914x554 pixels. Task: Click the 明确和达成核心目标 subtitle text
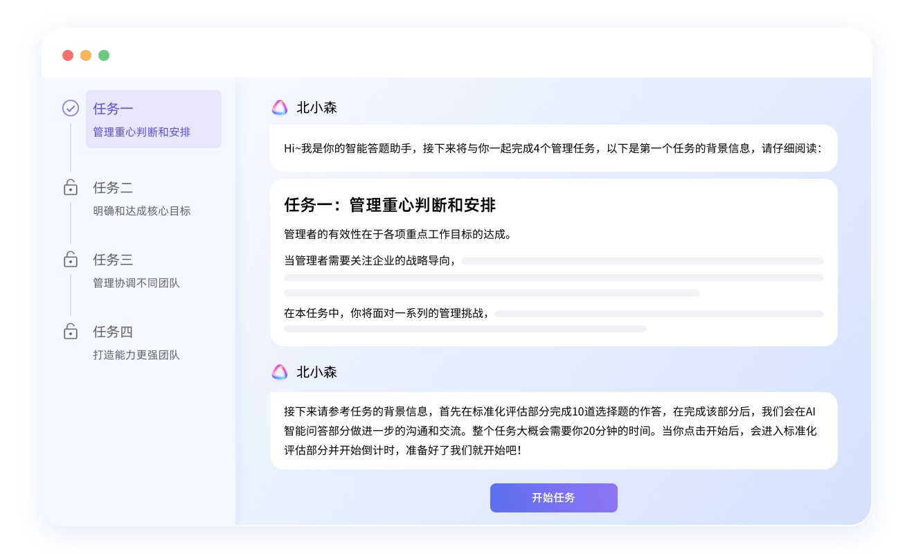point(141,211)
